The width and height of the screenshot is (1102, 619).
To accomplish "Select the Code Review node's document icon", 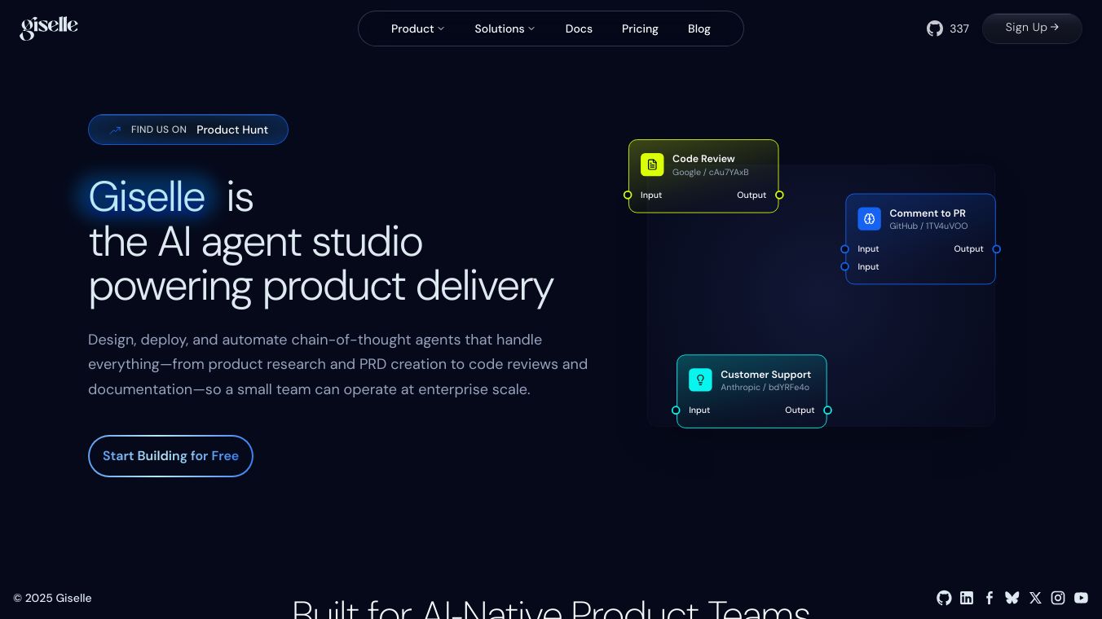I will [x=652, y=165].
